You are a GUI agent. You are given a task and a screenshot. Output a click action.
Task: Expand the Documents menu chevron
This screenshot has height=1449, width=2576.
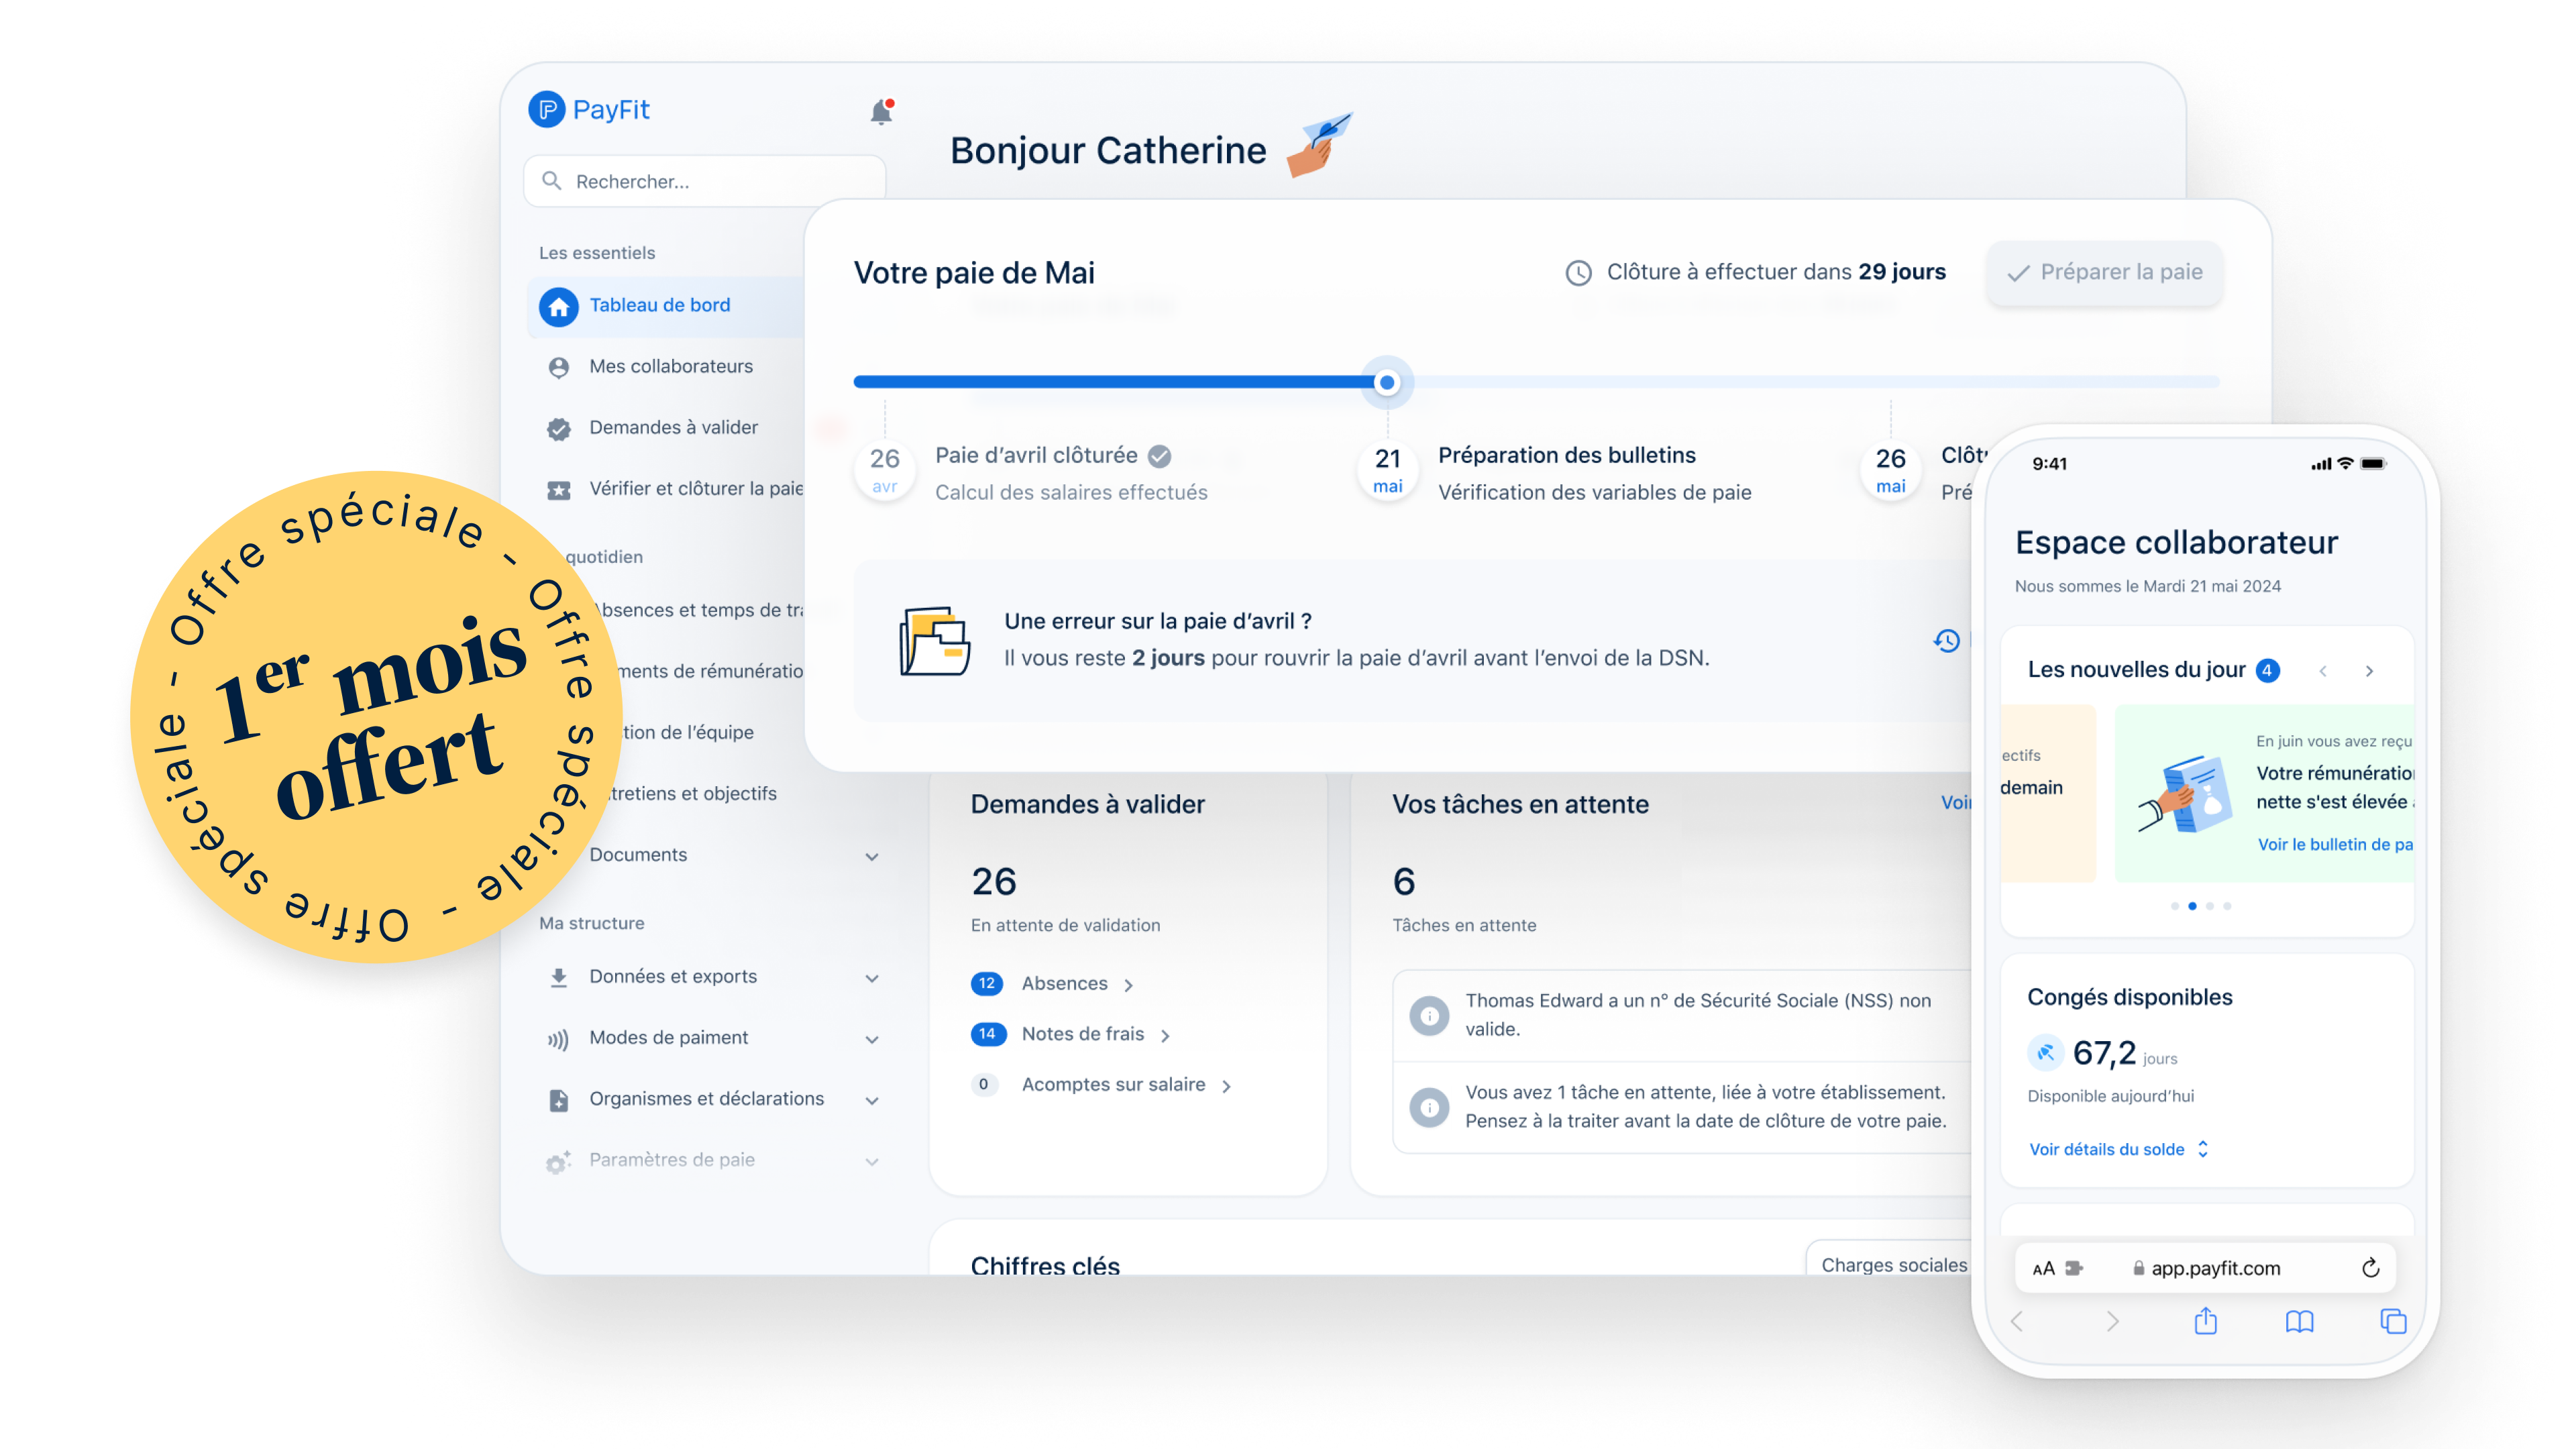point(872,856)
